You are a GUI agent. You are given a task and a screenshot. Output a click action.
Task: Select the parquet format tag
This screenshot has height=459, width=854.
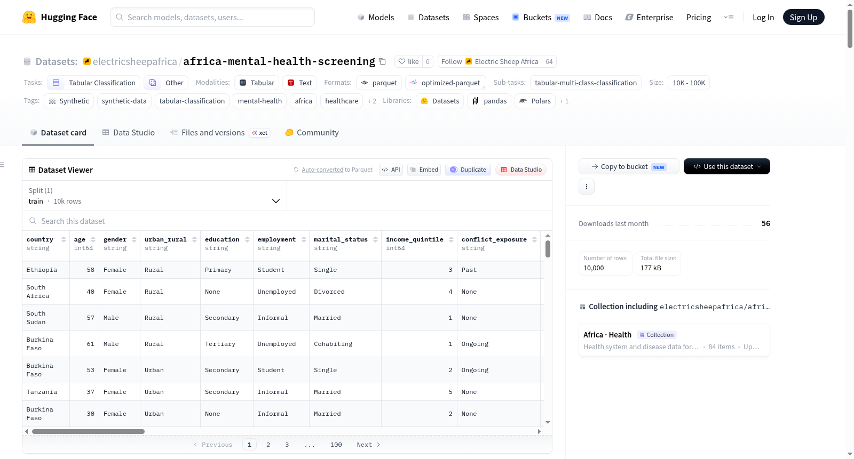(x=379, y=83)
